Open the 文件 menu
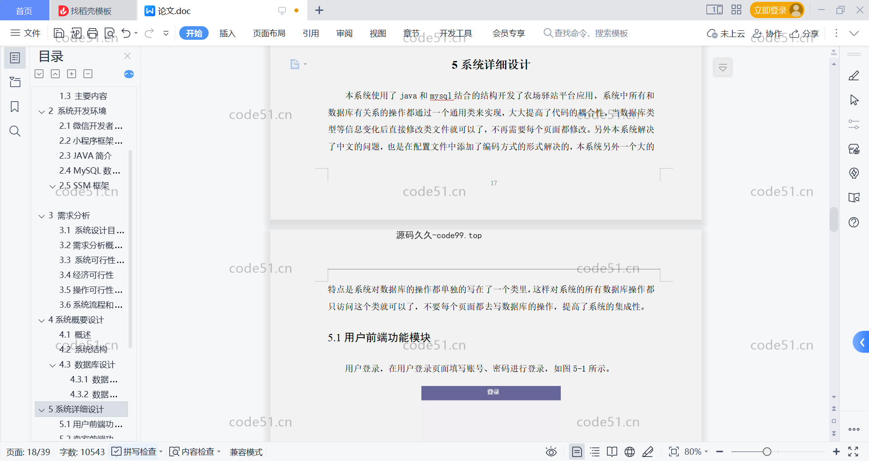The image size is (869, 461). [x=26, y=33]
